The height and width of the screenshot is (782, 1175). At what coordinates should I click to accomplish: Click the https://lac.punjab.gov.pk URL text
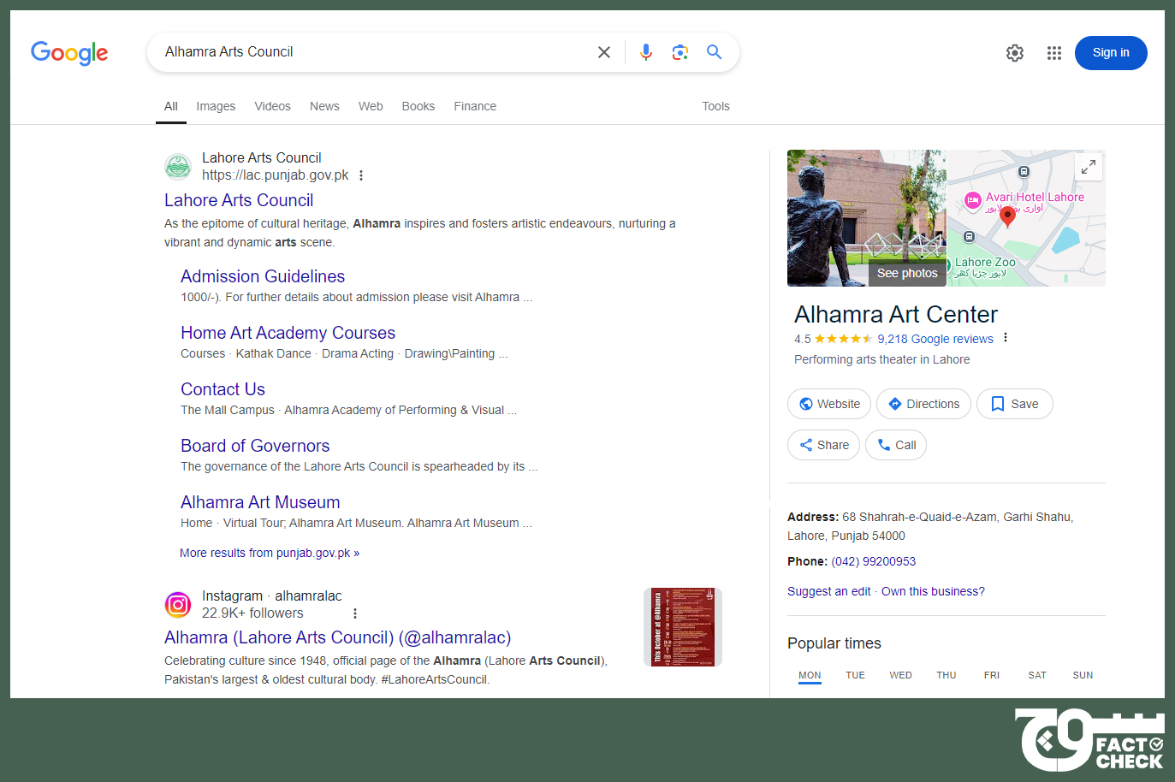[x=275, y=175]
